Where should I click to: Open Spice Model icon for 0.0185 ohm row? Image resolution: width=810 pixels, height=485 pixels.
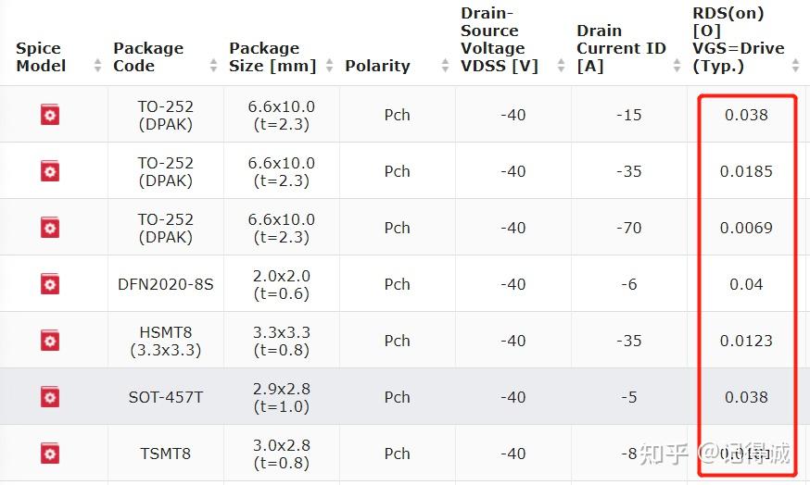[x=50, y=171]
